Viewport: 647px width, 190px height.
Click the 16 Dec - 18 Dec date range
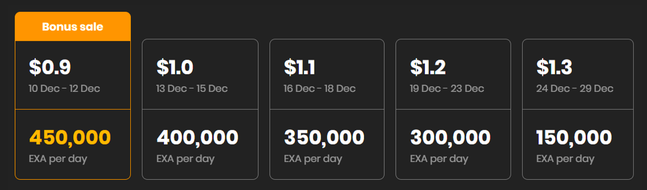tap(319, 89)
